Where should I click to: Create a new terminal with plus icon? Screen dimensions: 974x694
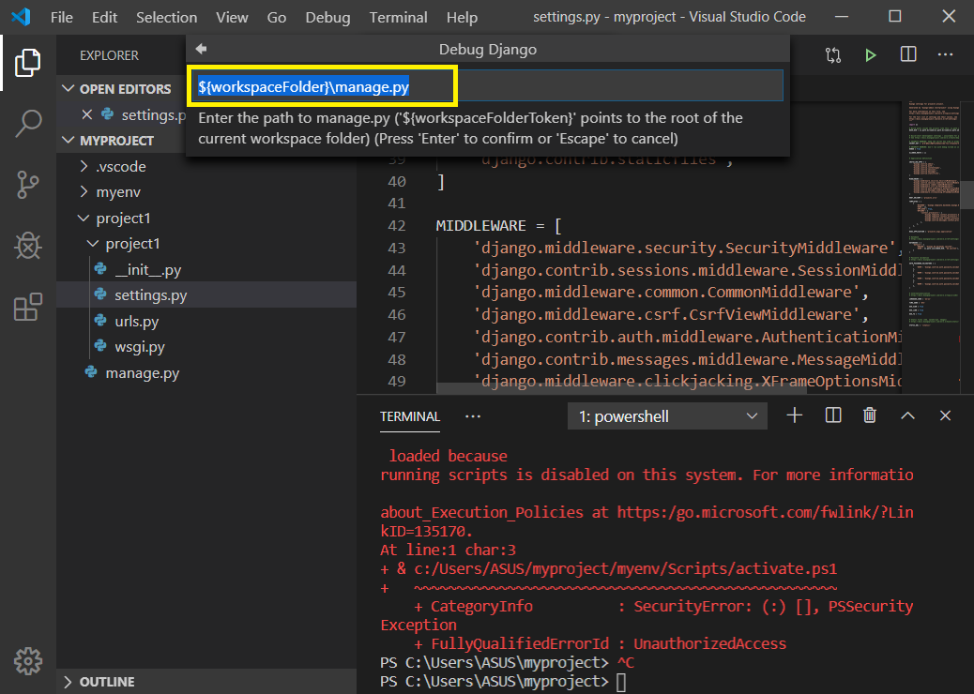point(794,415)
